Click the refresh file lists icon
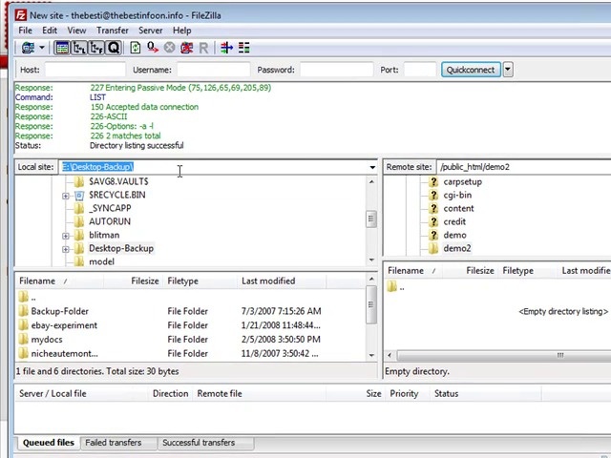The image size is (611, 458). point(135,48)
